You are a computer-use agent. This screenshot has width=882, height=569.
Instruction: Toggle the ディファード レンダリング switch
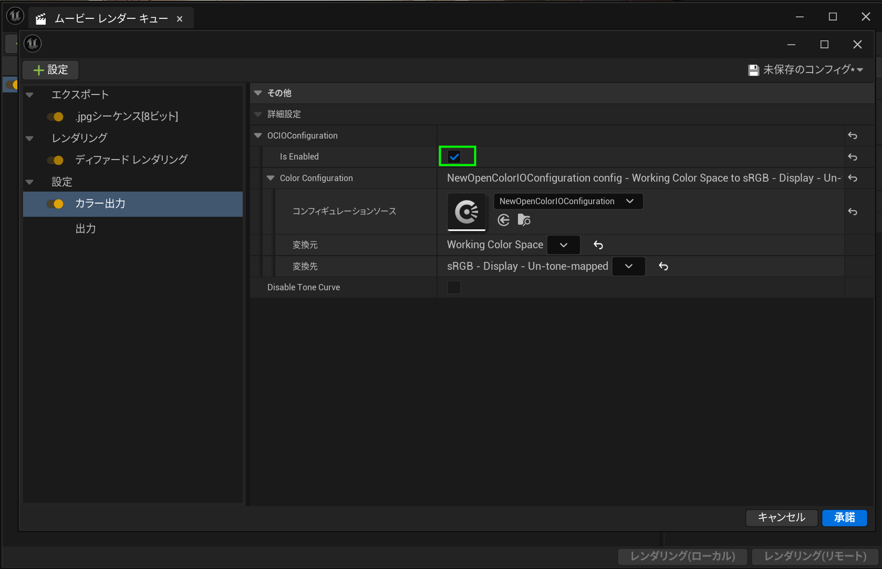55,160
